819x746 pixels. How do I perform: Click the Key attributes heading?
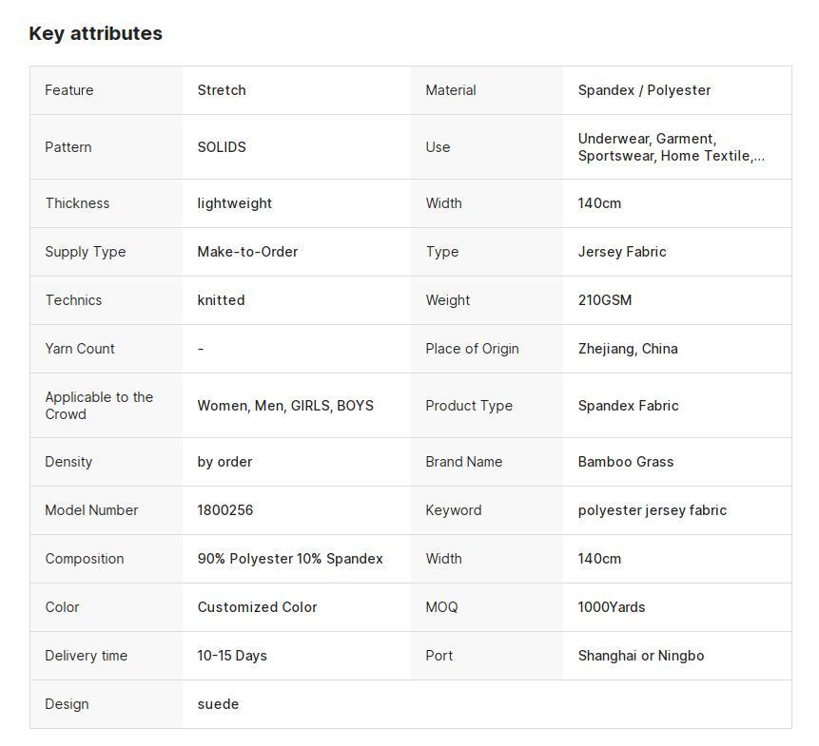[95, 33]
